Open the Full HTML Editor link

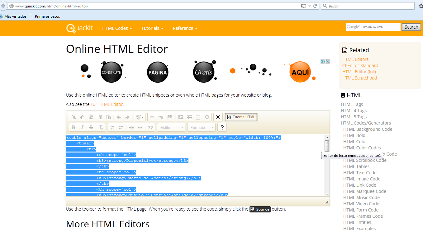[x=107, y=104]
